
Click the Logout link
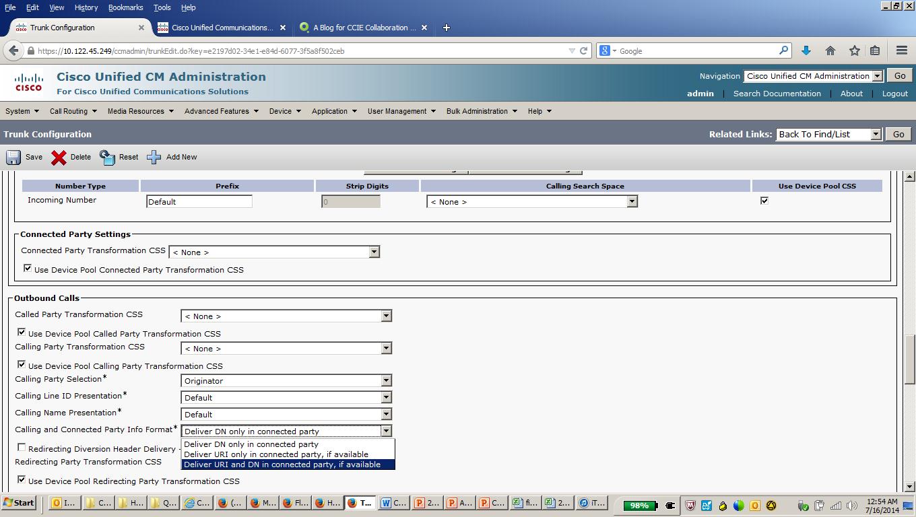pyautogui.click(x=895, y=94)
